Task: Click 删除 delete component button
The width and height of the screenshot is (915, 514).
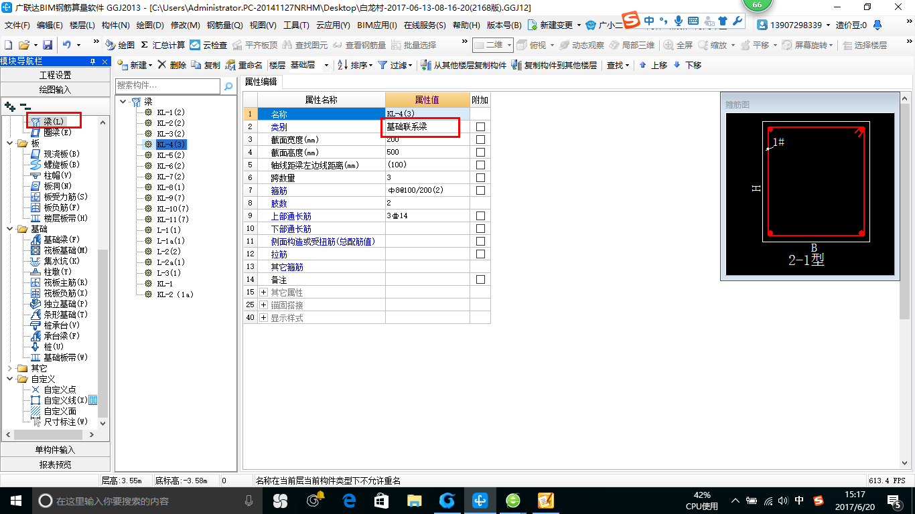Action: pos(172,65)
